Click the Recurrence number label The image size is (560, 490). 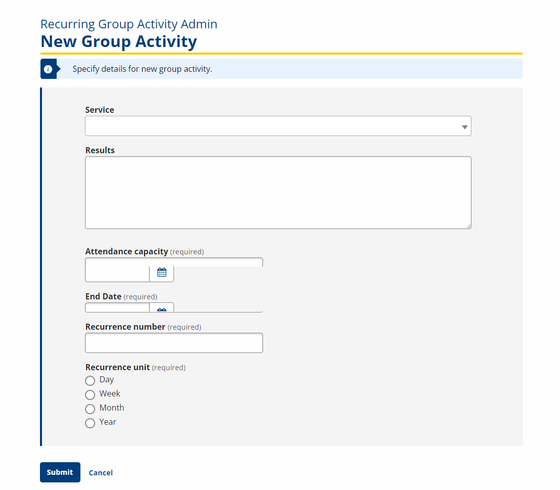point(125,327)
